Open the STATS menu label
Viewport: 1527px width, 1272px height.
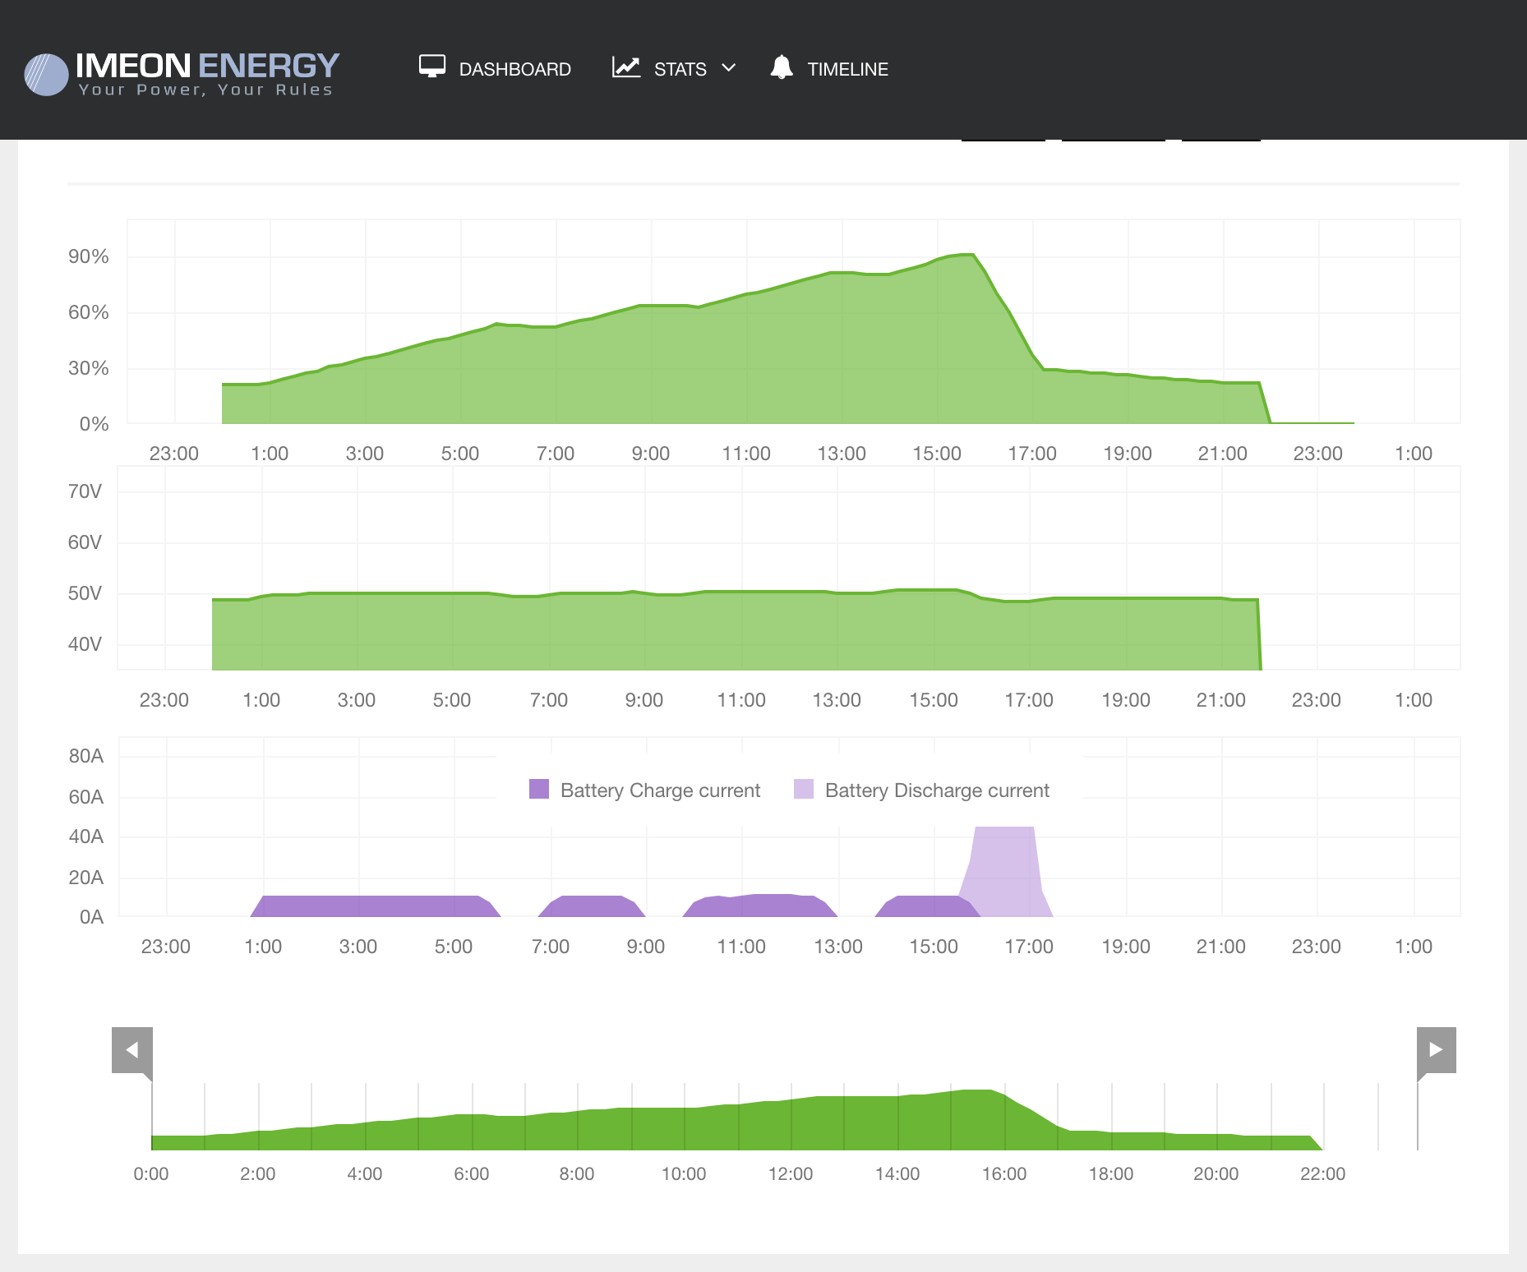point(680,70)
